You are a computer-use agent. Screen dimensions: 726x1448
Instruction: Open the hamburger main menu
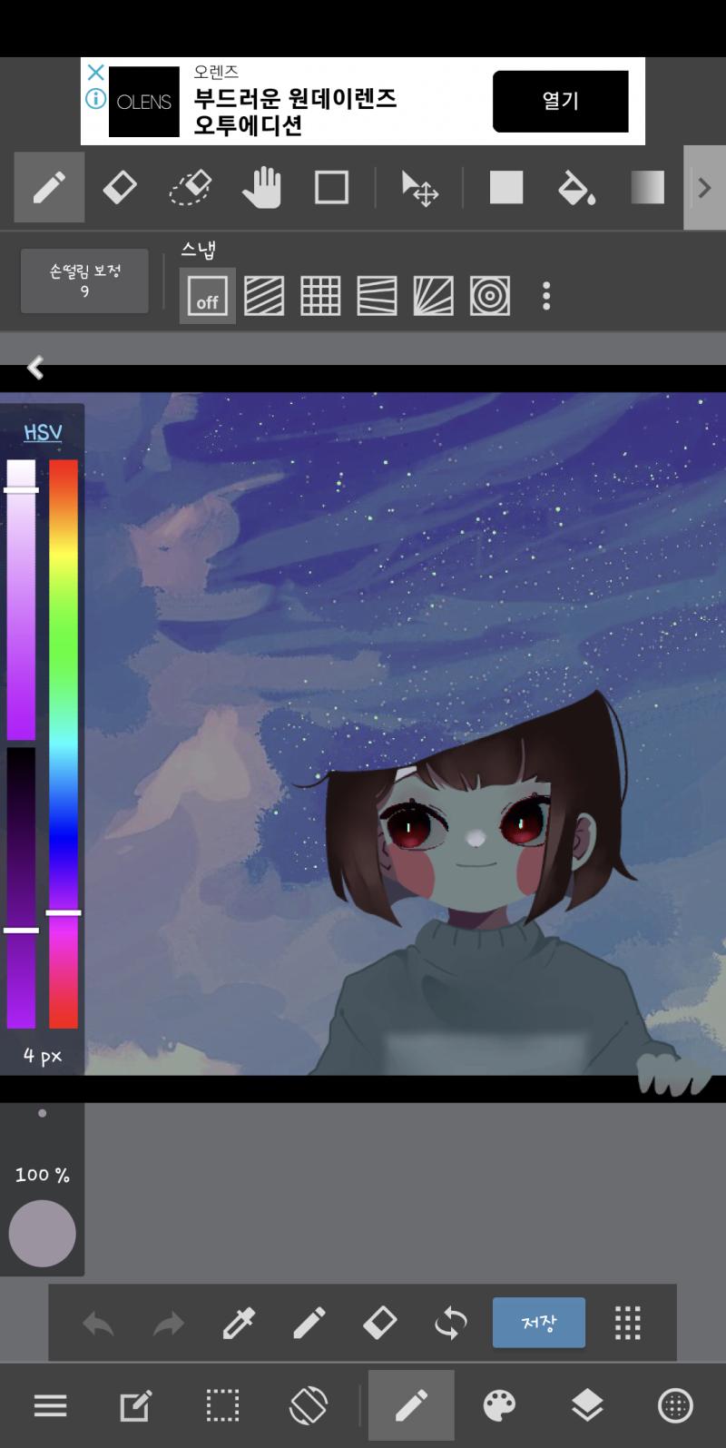[x=51, y=1405]
